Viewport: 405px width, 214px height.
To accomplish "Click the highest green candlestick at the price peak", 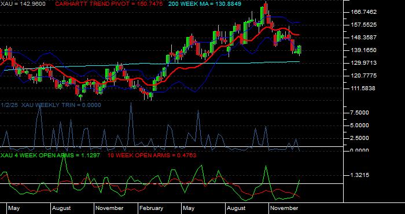I will (x=262, y=16).
